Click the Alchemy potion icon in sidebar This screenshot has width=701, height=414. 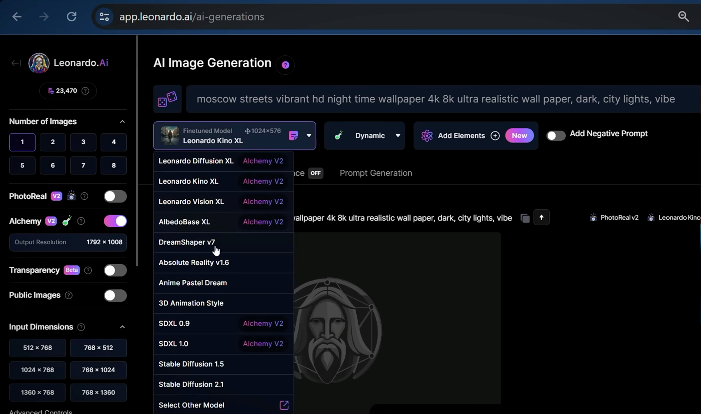(67, 221)
